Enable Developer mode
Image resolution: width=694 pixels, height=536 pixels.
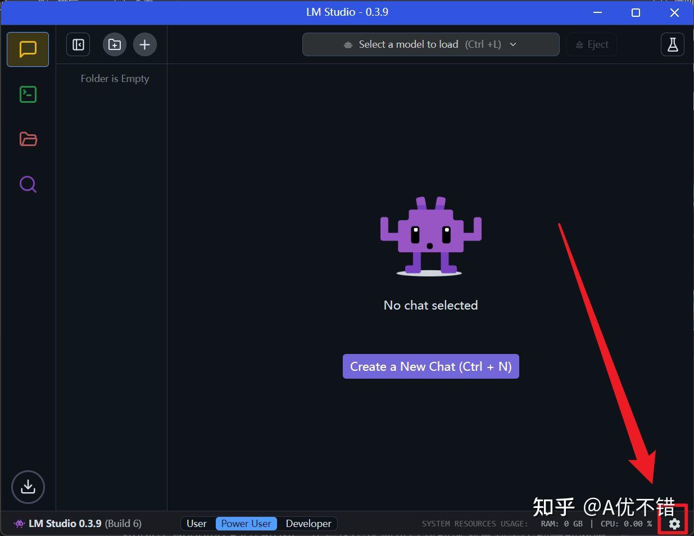coord(308,523)
